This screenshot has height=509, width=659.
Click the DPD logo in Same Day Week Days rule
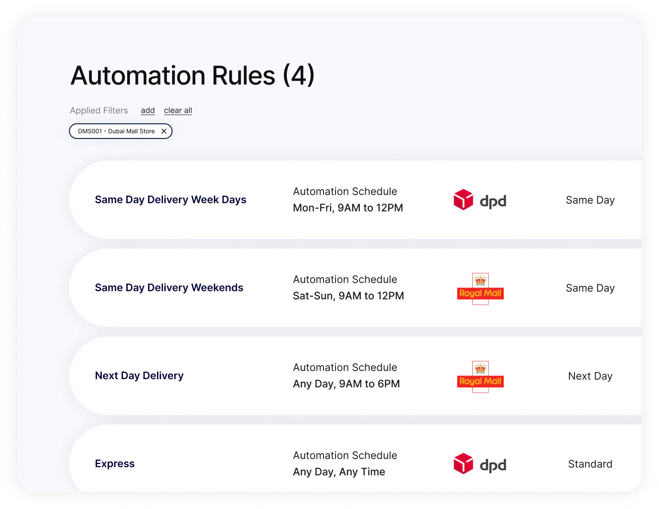tap(480, 200)
